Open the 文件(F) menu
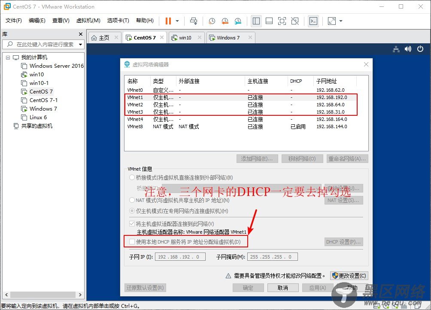431x310 pixels. [x=13, y=21]
